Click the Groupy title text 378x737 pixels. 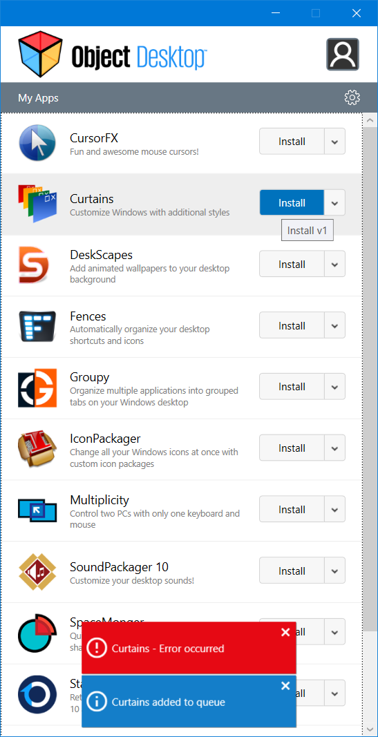pyautogui.click(x=90, y=377)
